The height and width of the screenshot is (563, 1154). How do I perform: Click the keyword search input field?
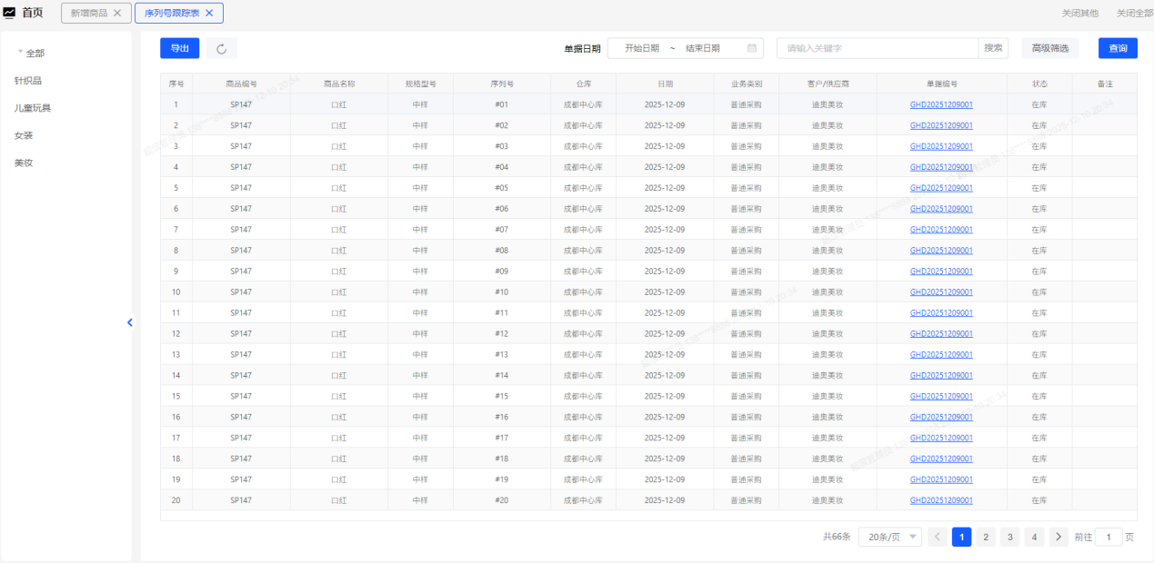pyautogui.click(x=877, y=48)
